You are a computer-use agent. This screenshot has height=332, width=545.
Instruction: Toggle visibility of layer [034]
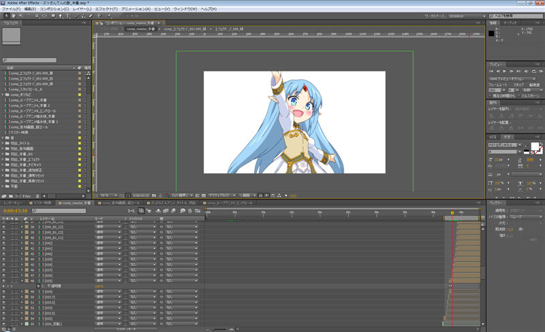(x=5, y=292)
